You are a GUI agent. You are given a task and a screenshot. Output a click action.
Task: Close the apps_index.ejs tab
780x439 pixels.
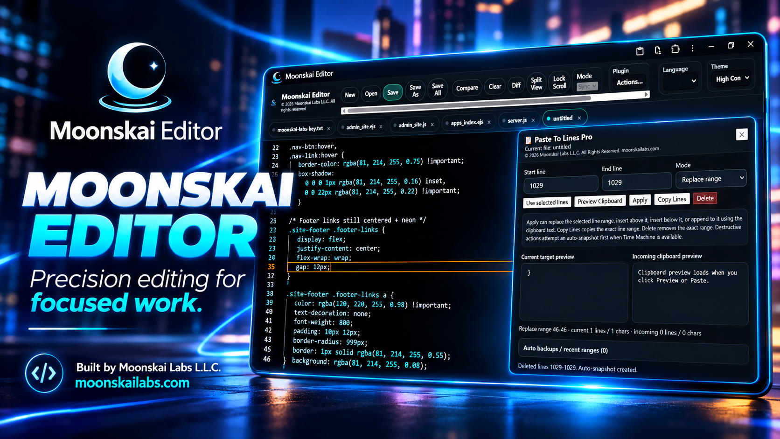coord(489,122)
